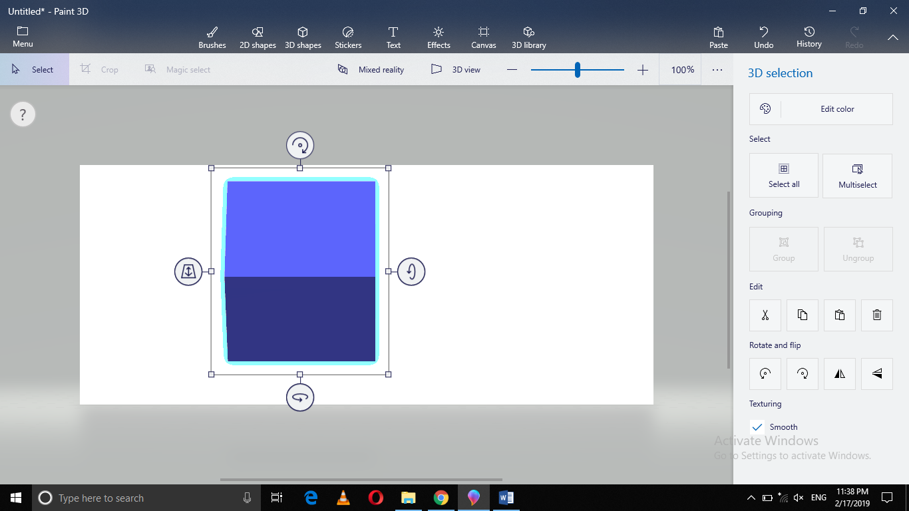This screenshot has height=511, width=909.
Task: Collapse the ribbon with the chevron
Action: tap(892, 37)
